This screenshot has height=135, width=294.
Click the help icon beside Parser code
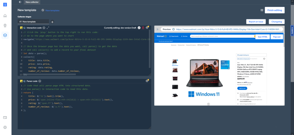pos(40,81)
